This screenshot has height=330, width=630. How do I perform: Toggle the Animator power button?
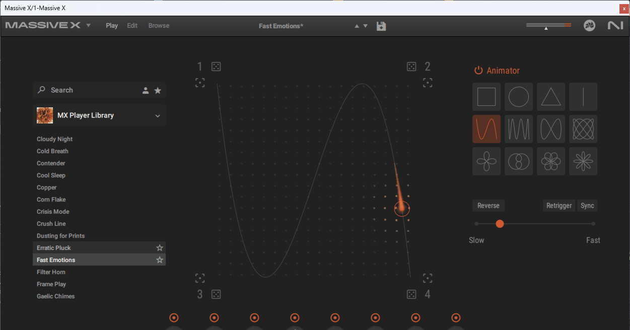tap(478, 71)
